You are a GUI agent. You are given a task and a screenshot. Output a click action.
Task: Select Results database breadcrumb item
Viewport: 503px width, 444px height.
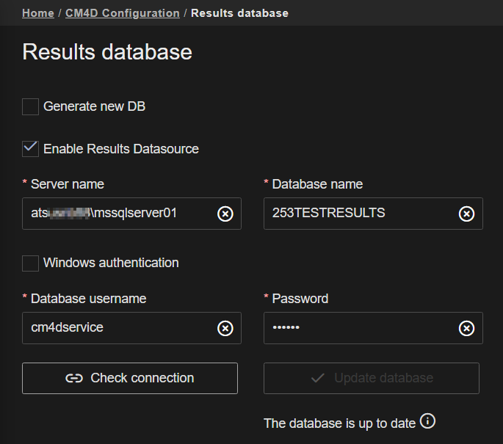[239, 13]
